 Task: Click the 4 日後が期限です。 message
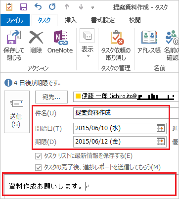coord(37,83)
